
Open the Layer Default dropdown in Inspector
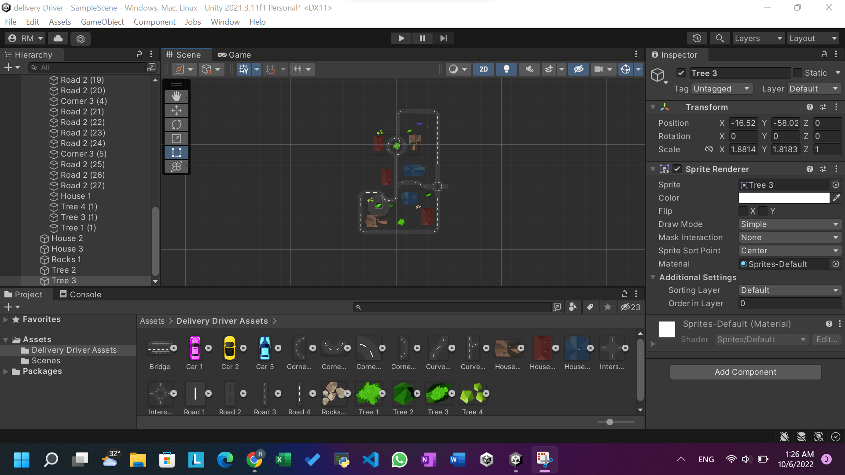814,88
